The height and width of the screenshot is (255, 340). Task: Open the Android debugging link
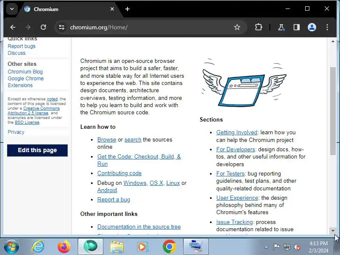(107, 190)
